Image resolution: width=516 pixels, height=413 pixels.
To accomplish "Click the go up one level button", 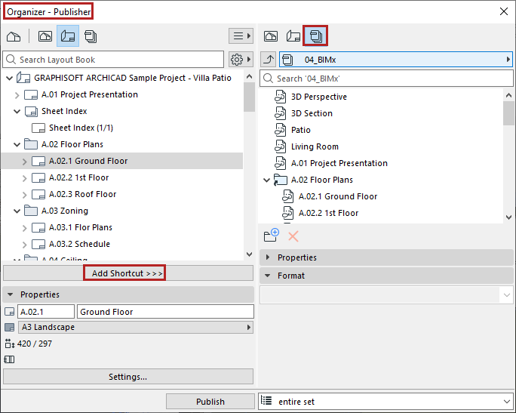I will click(269, 60).
